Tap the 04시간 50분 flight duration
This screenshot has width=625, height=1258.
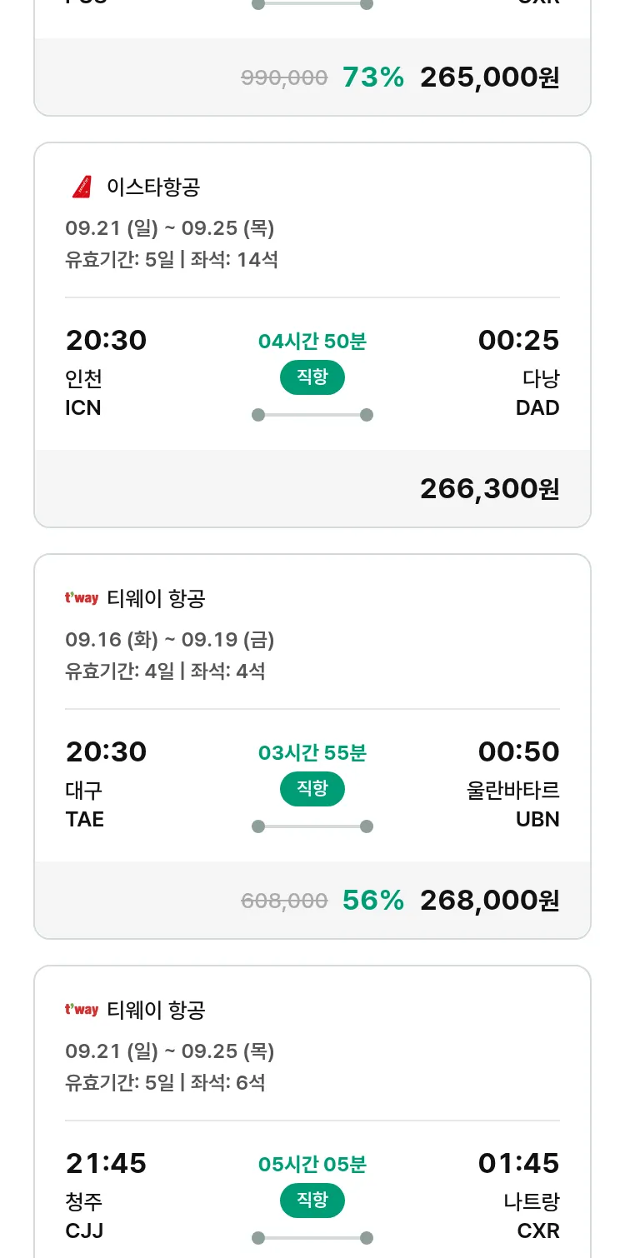(x=312, y=342)
